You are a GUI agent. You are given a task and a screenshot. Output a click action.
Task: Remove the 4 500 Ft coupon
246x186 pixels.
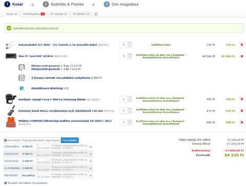(91, 154)
